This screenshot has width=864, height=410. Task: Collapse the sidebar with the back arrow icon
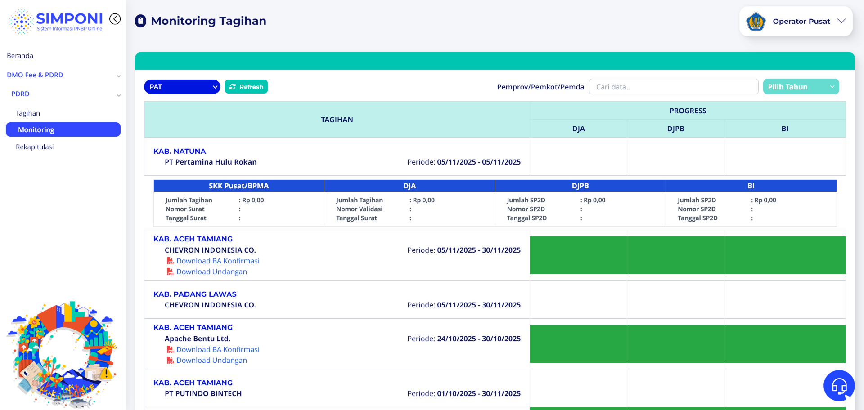point(115,19)
